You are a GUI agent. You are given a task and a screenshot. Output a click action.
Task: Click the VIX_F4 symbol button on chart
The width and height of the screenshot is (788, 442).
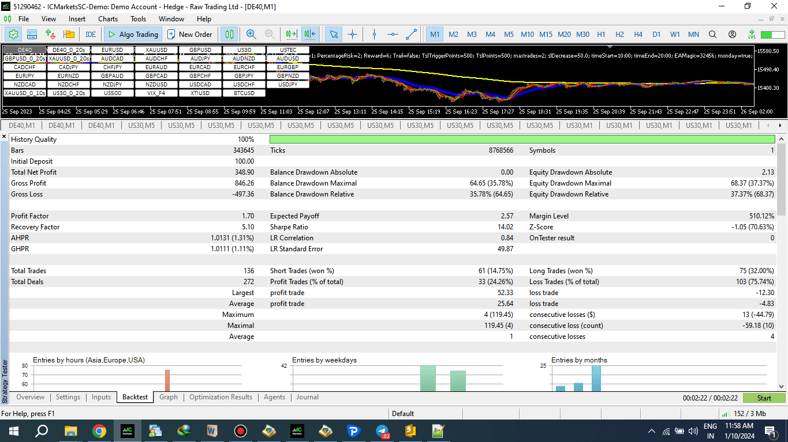click(x=156, y=93)
